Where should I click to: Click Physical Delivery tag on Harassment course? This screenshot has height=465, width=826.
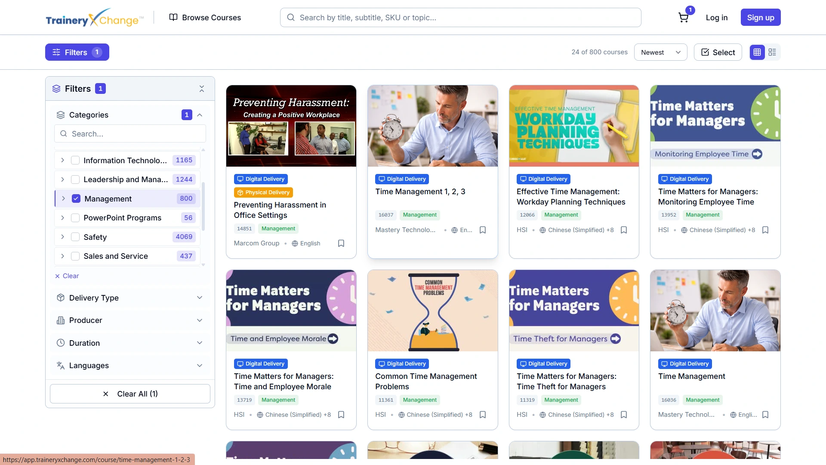[x=263, y=192]
